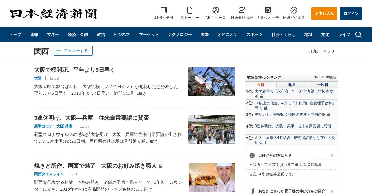Follow the 関西 topic
Viewport: 372px width, 195px height.
(x=73, y=51)
